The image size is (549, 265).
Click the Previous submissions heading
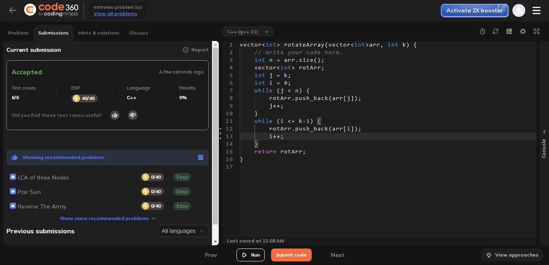[x=40, y=231]
